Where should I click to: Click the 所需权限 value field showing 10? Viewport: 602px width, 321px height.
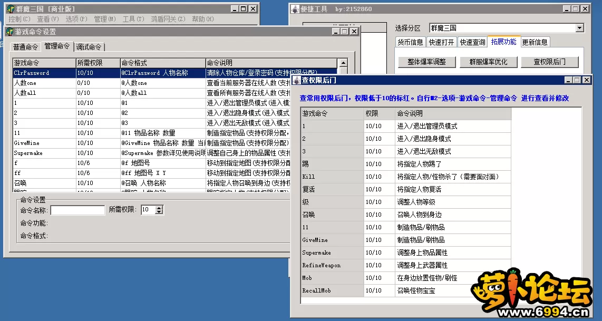click(x=148, y=210)
